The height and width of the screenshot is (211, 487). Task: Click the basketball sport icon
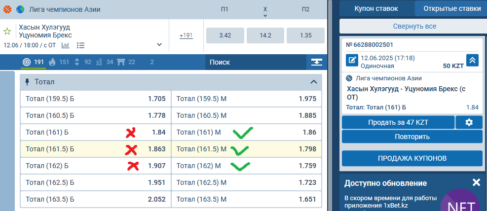point(7,9)
